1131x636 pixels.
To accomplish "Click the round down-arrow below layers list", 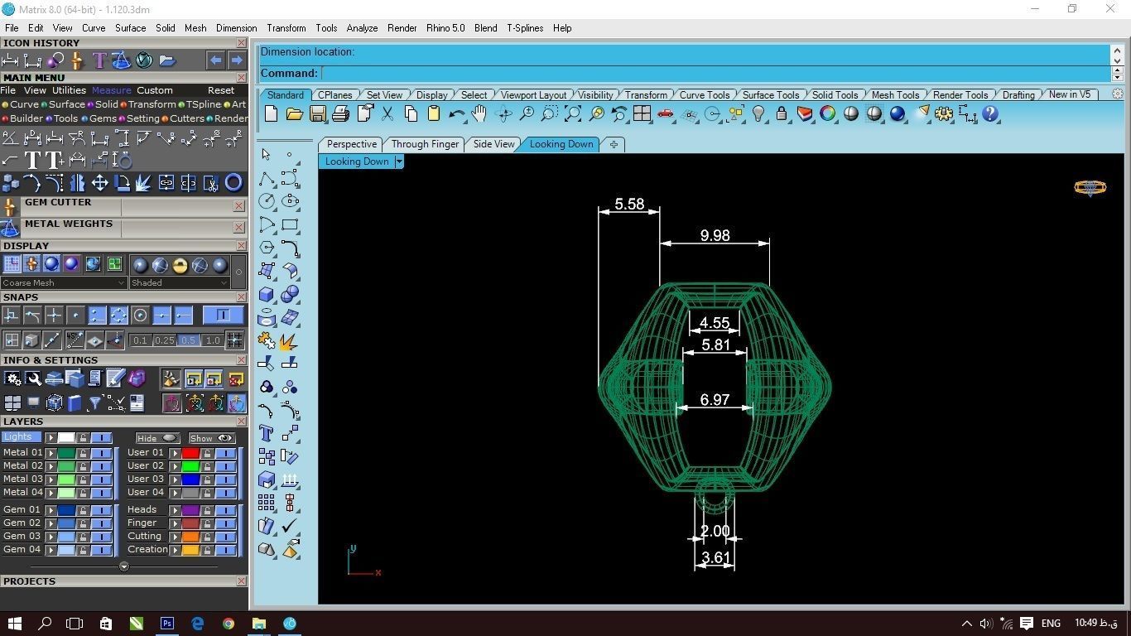I will point(124,567).
